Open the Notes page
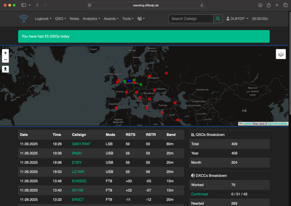This screenshot has height=206, width=291. pos(74,19)
